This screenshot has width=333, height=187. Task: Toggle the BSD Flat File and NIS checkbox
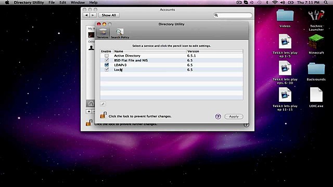click(107, 60)
